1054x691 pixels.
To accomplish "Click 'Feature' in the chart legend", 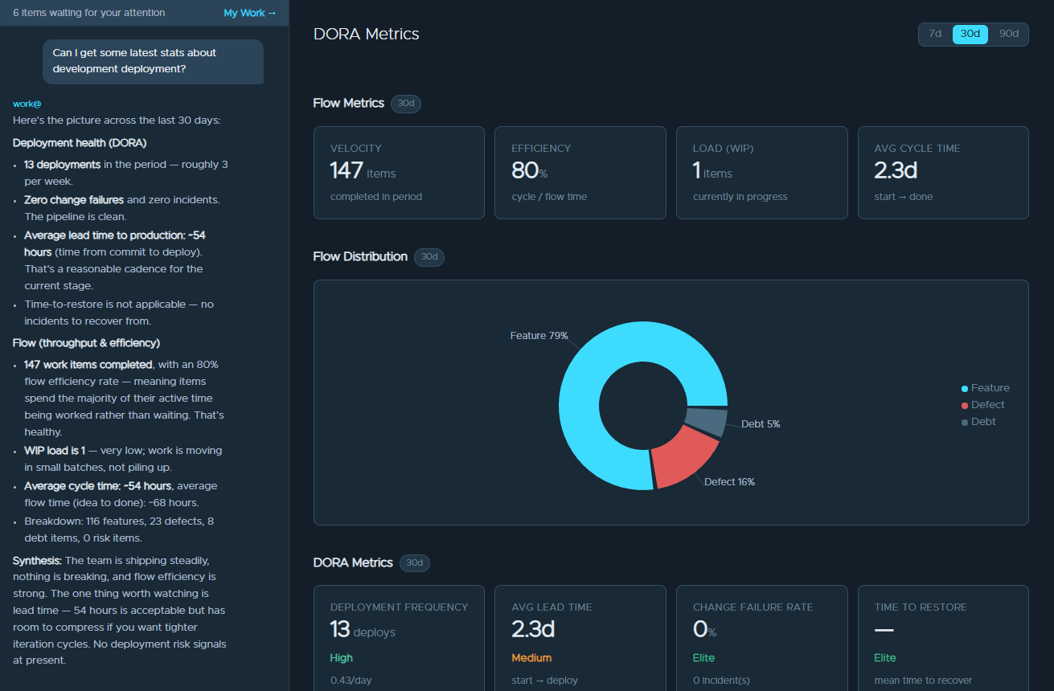I will click(x=990, y=388).
